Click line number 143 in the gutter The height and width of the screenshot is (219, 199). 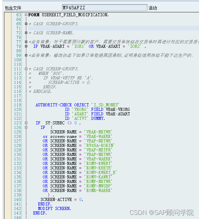click(x=18, y=213)
